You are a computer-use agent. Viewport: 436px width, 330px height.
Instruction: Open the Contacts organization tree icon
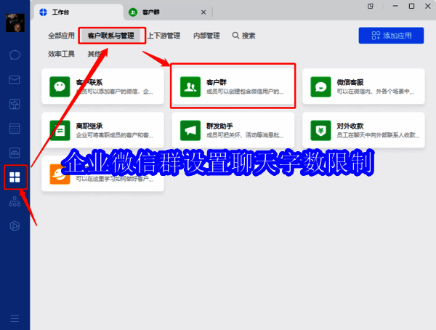click(x=15, y=201)
